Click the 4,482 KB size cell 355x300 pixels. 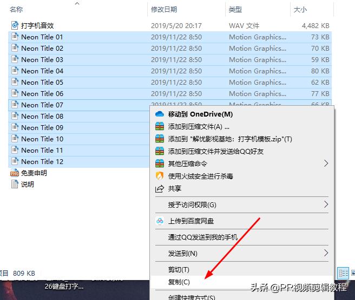point(315,26)
